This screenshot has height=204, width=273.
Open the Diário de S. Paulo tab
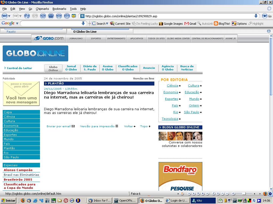(90, 68)
